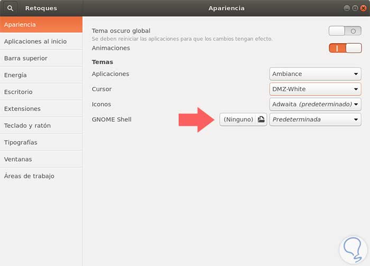Screen dimensions: 370x266
Task: Open the Iconos Adwaita dropdown
Action: pyautogui.click(x=315, y=104)
